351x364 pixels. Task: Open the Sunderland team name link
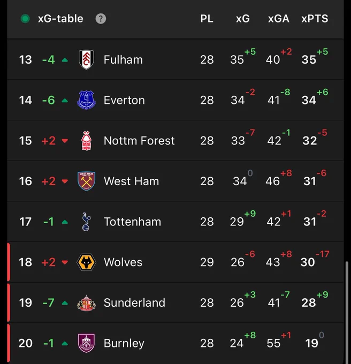tap(134, 303)
